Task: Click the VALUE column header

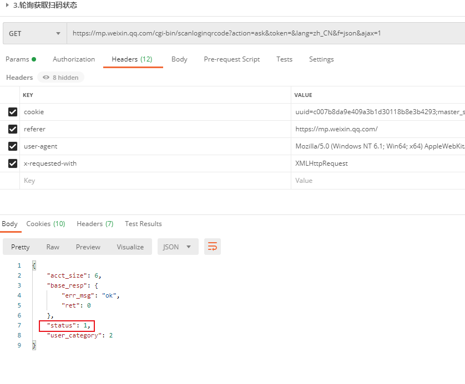Action: pyautogui.click(x=303, y=95)
